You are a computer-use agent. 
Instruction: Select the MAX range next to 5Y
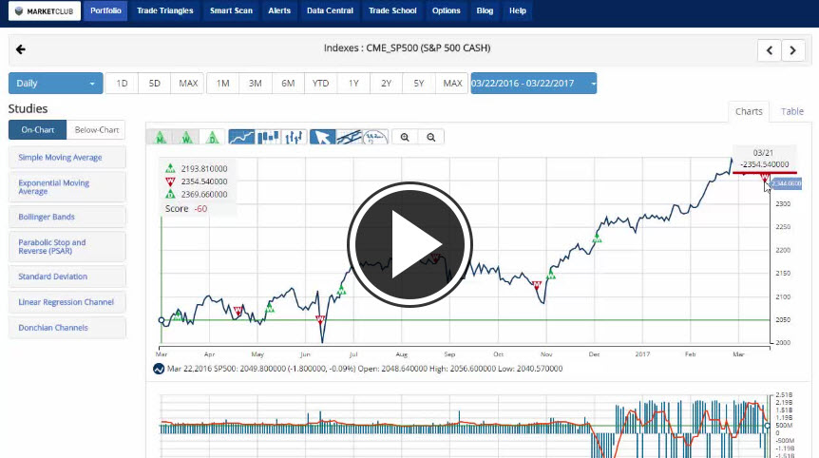pos(452,84)
